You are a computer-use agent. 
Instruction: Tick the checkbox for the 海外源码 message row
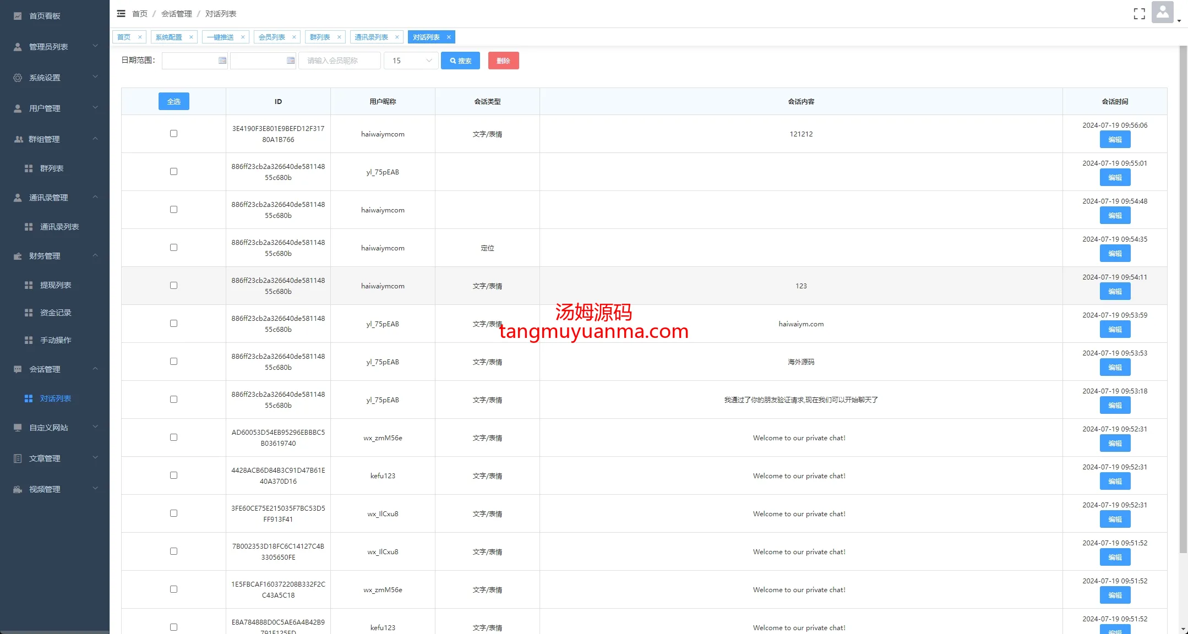(173, 362)
